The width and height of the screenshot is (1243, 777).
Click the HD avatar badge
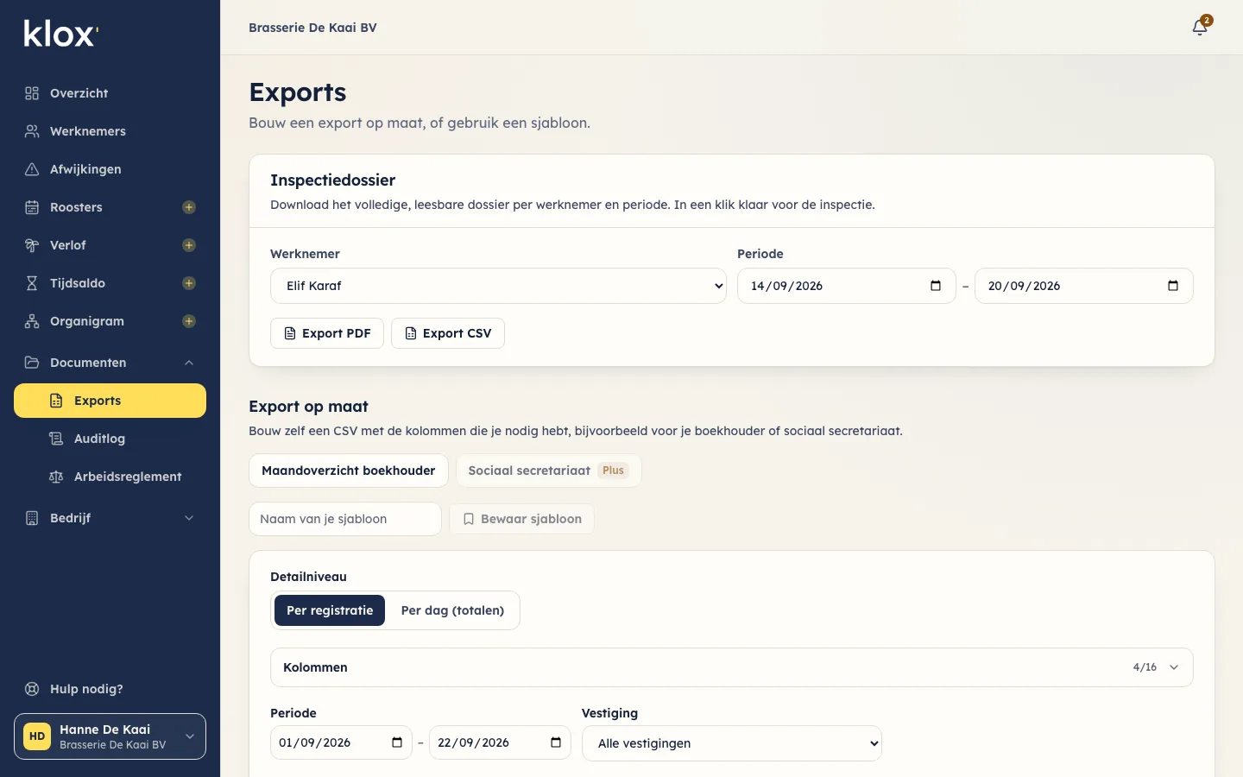point(37,736)
